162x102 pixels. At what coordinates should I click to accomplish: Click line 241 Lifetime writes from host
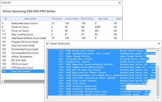tap(104, 92)
